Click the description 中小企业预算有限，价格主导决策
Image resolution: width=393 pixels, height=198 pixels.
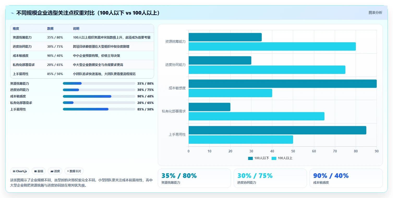(96, 56)
